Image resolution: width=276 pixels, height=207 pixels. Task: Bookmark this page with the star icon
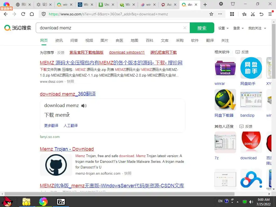tap(211, 14)
